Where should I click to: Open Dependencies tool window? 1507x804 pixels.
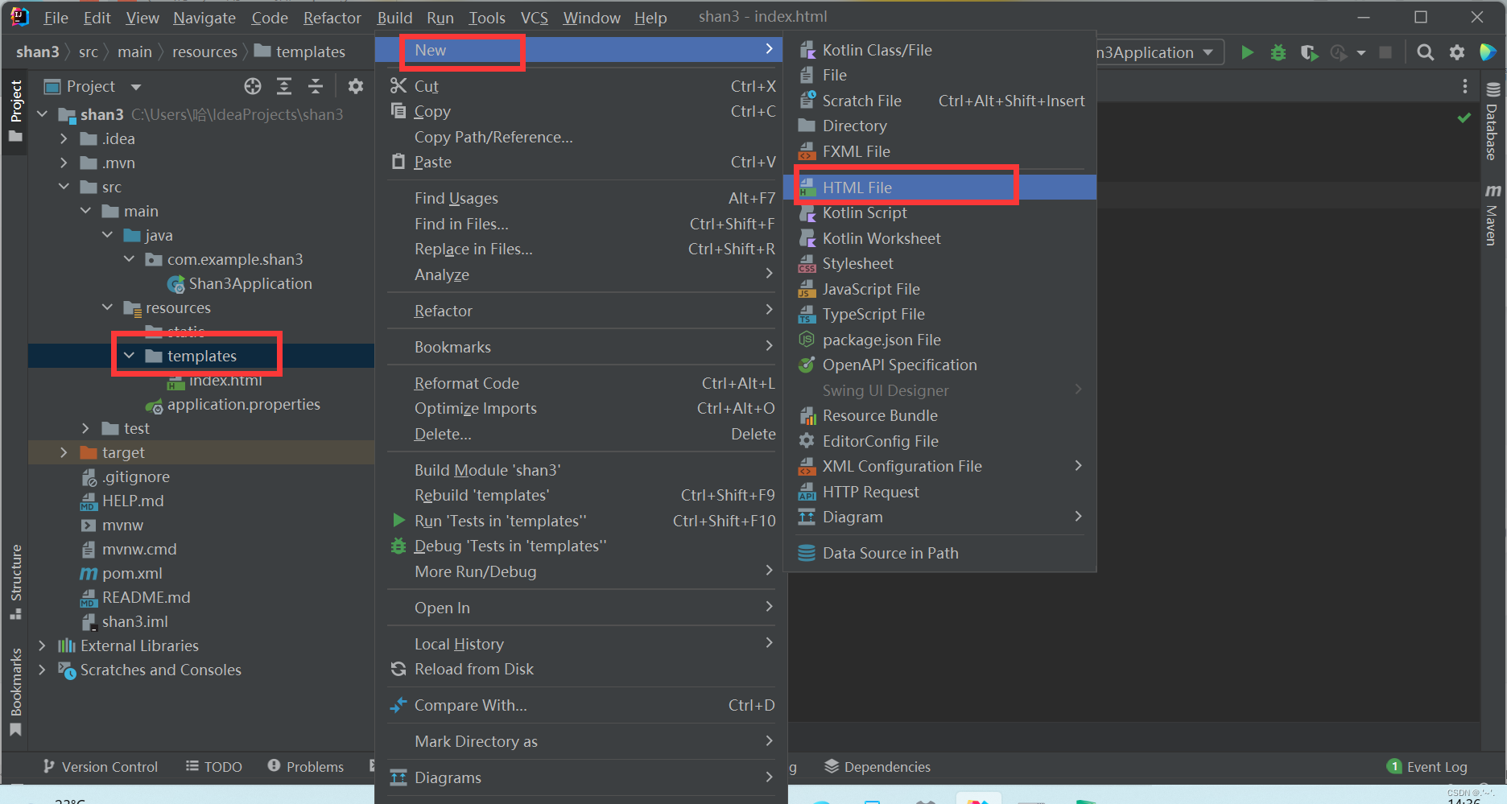point(877,766)
